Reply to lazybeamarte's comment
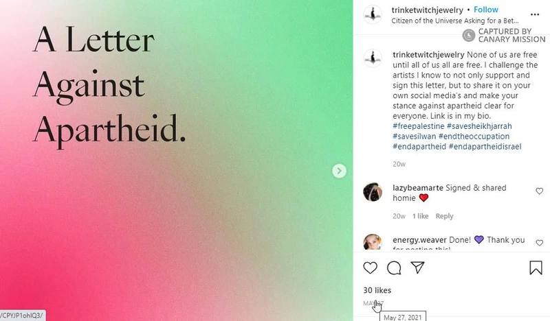 pyautogui.click(x=444, y=216)
